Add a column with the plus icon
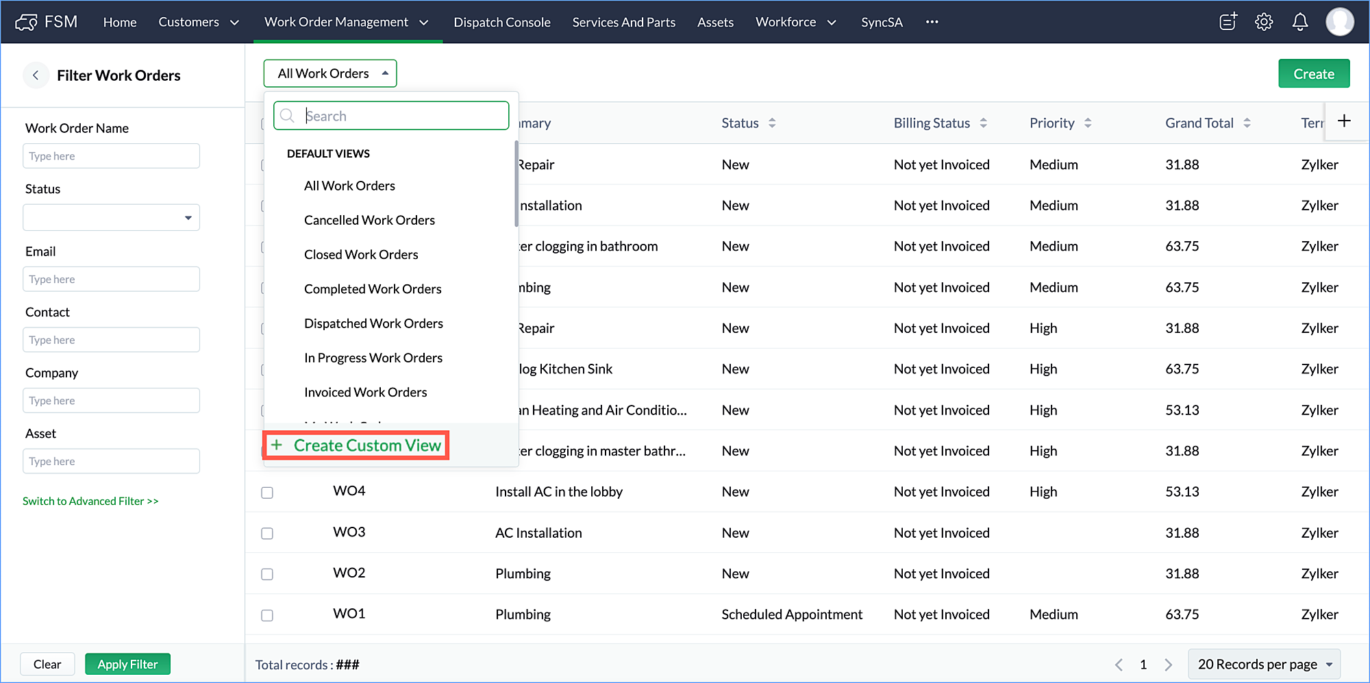 tap(1344, 121)
